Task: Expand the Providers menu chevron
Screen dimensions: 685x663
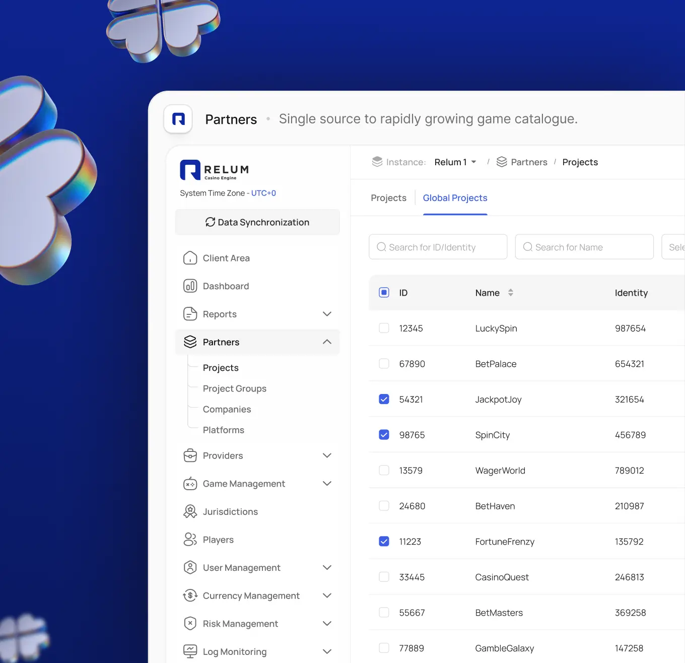Action: click(327, 455)
